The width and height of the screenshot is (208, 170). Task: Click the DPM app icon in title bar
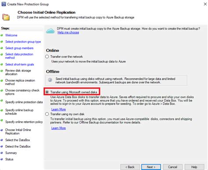(4, 4)
